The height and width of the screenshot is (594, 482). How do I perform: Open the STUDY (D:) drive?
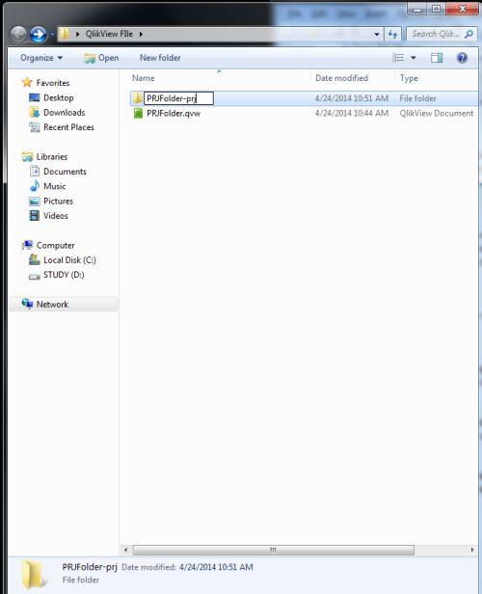click(64, 275)
